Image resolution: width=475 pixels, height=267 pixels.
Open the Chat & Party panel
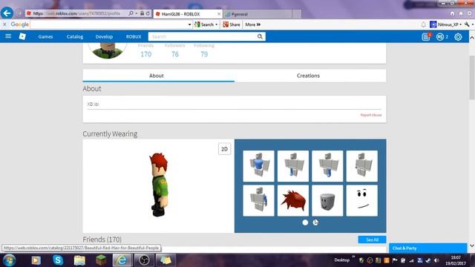tap(427, 248)
